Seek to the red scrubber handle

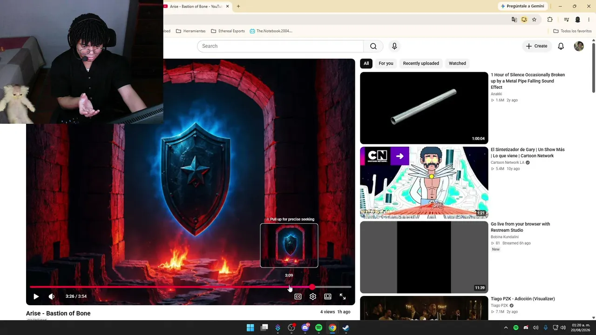312,287
